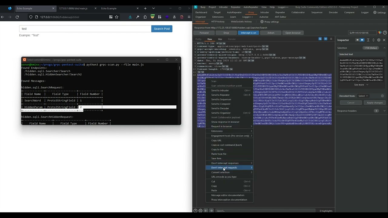Viewport: 388px width, 218px height.
Task: Open Firefox extensions puzzle icon
Action: click(x=145, y=17)
